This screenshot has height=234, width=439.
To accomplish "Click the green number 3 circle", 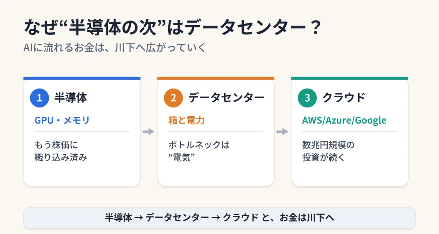I will 307,98.
